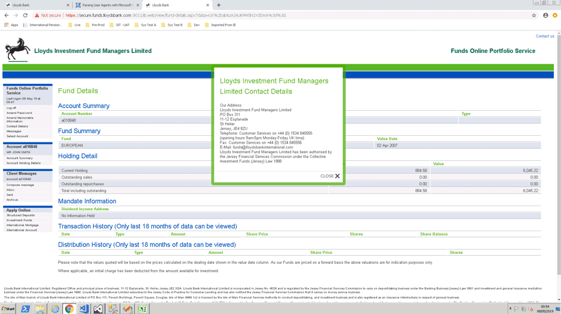Viewport: 561px width, 314px height.
Task: Launch PowerShell from taskbar
Action: tap(25, 309)
